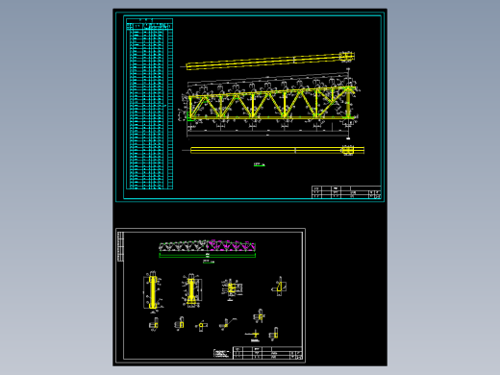Click the title block of the upper sheet

pyautogui.click(x=346, y=192)
